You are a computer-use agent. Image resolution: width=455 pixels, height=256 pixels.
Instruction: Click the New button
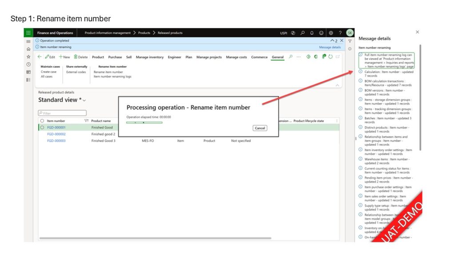coord(64,57)
